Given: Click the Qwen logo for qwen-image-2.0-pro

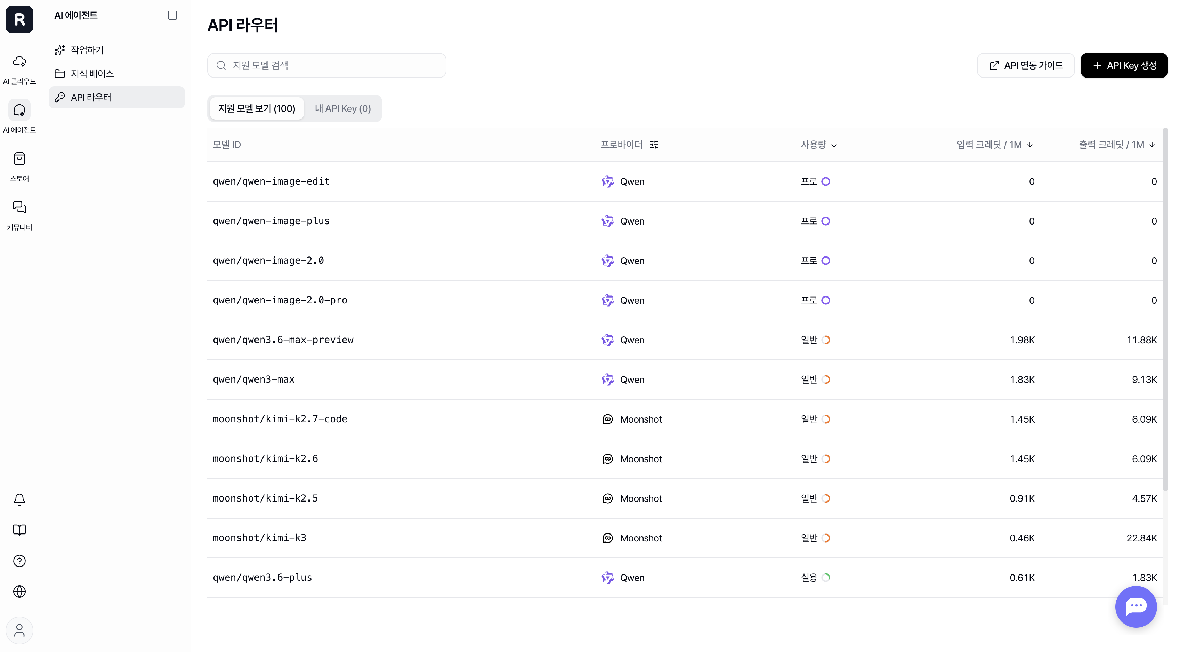Looking at the screenshot, I should (x=607, y=300).
